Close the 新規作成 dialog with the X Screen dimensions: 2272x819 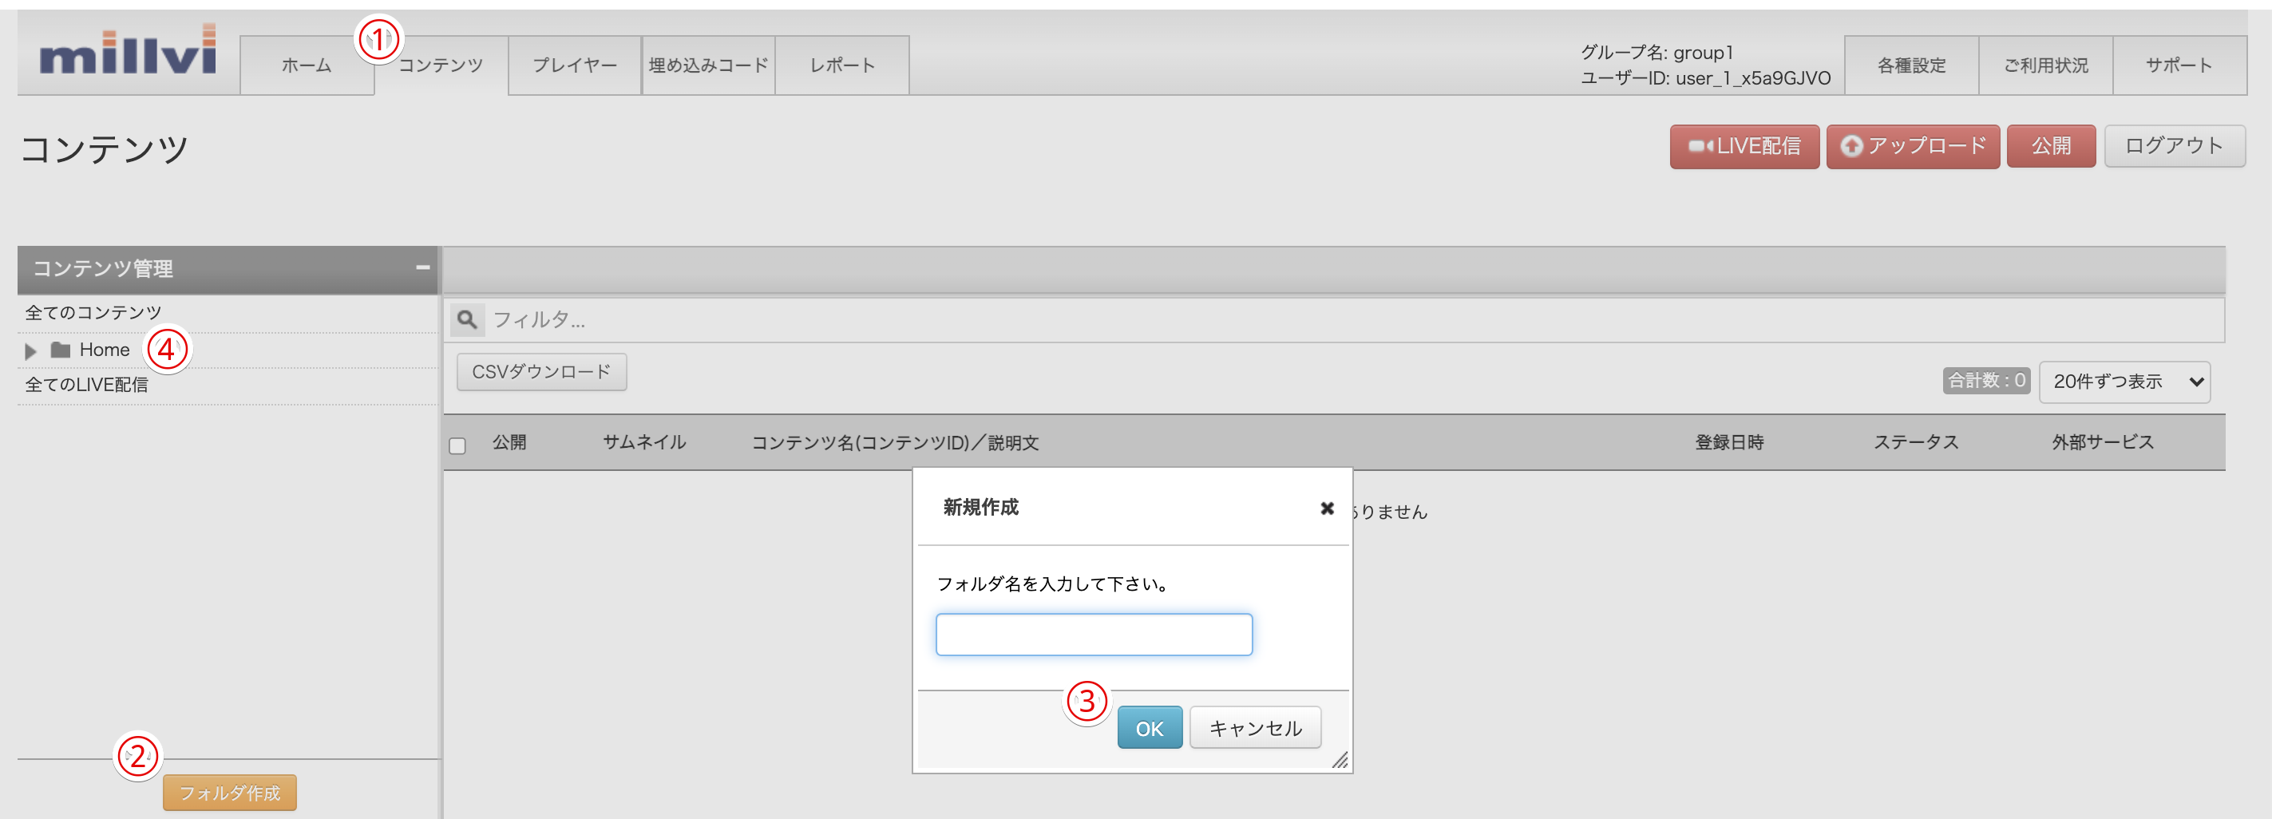point(1327,508)
